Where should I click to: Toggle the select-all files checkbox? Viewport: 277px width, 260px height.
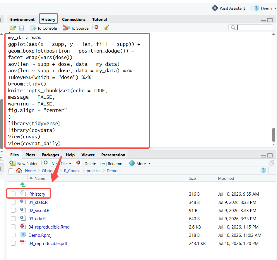(x=11, y=171)
